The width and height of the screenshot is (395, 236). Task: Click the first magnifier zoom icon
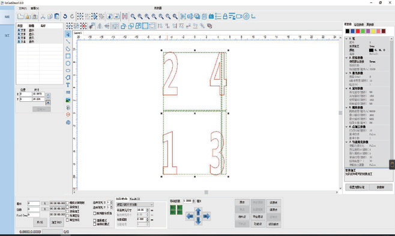tap(133, 17)
